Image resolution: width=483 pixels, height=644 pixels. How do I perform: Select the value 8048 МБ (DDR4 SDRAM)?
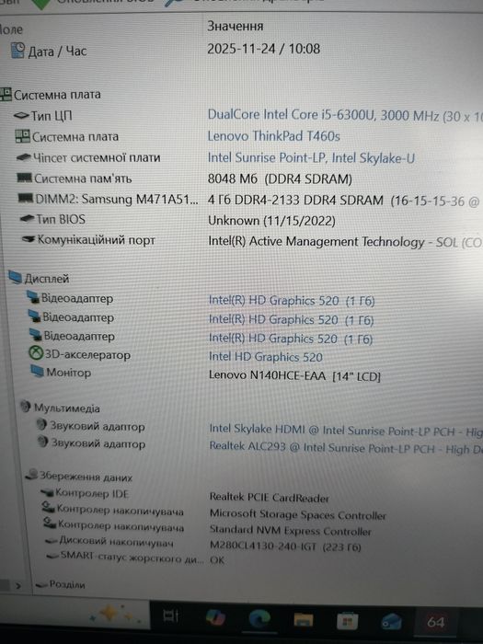coord(280,178)
